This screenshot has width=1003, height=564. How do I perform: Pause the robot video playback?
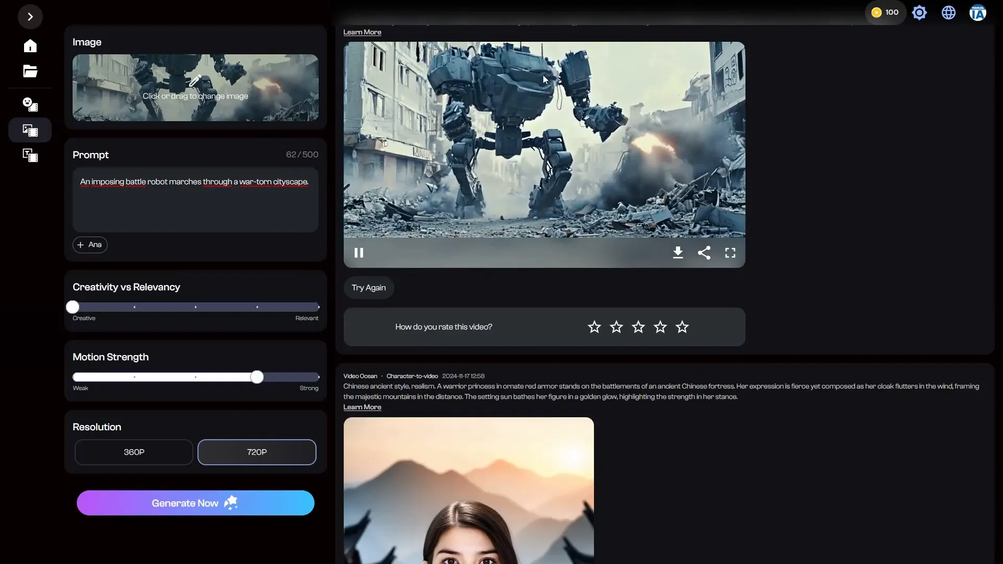[x=359, y=253]
